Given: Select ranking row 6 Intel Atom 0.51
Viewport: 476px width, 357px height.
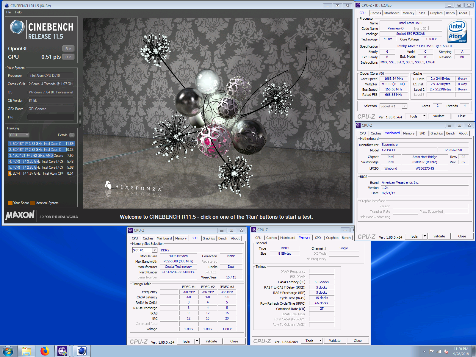Looking at the screenshot, I should tap(41, 173).
